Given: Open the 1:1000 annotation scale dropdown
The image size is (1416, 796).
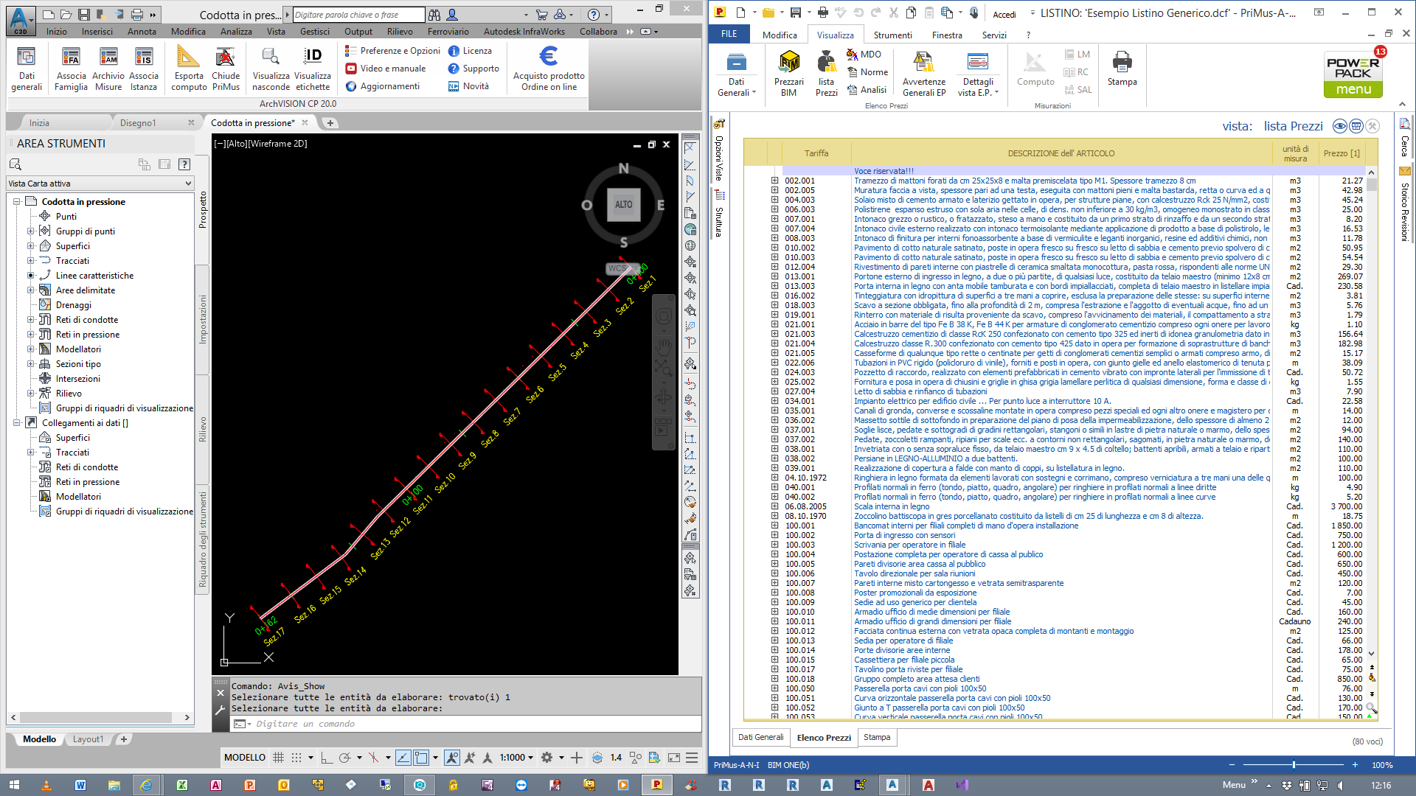Looking at the screenshot, I should [516, 758].
